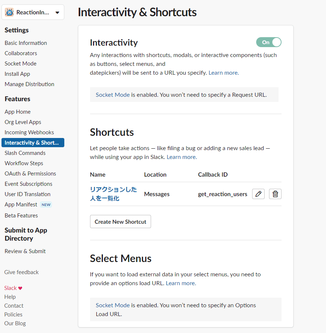The width and height of the screenshot is (326, 333).
Task: Go to OAuth & Permissions page
Action: pos(31,174)
